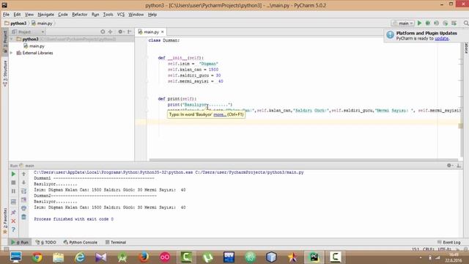Image resolution: width=469 pixels, height=264 pixels.
Task: Move up in stack trace arrow
Action: tap(23, 174)
